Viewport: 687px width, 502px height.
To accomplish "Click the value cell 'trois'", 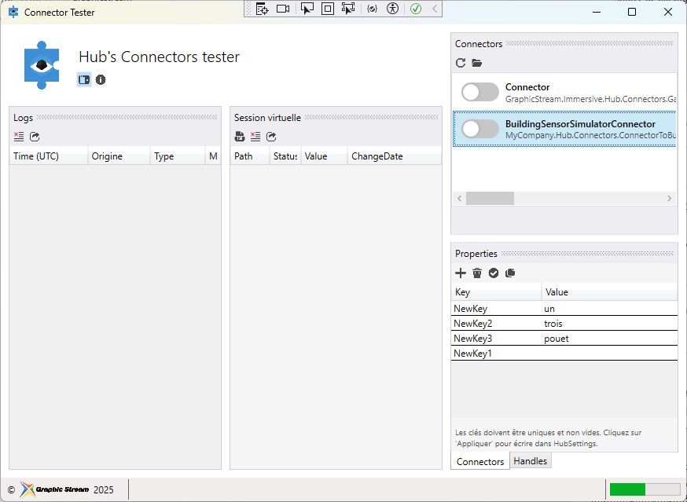I will click(x=609, y=324).
